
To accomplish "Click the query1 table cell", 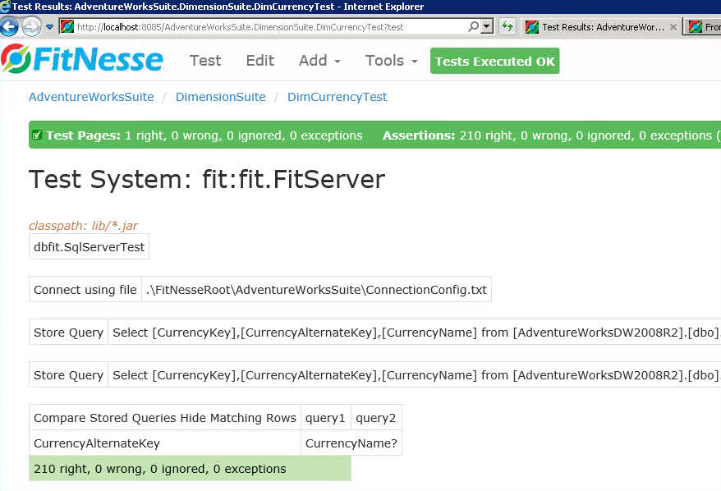I will (x=325, y=417).
